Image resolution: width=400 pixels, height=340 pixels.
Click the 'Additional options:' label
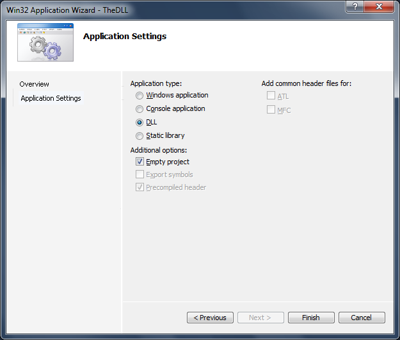159,150
